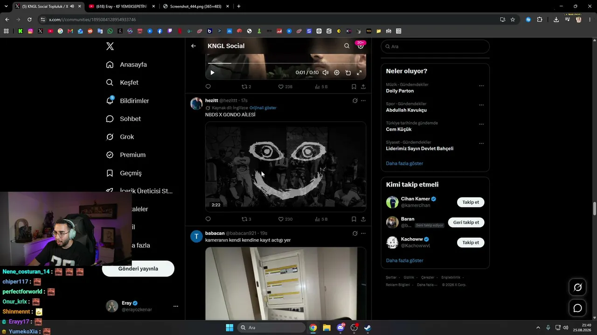Screen dimensions: 597x335
Task: Focus the Ara search field on X
Action: point(435,47)
